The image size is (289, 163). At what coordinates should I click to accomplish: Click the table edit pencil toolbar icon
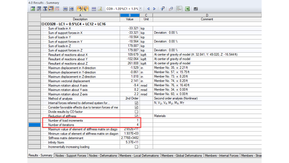[x=100, y=9]
